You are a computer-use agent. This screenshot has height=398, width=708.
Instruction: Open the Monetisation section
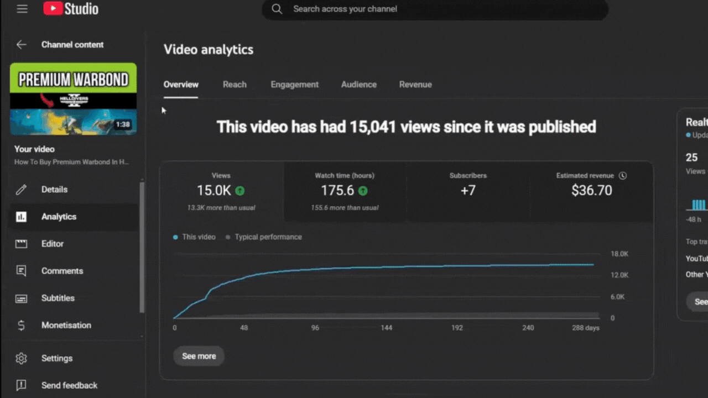[74, 325]
